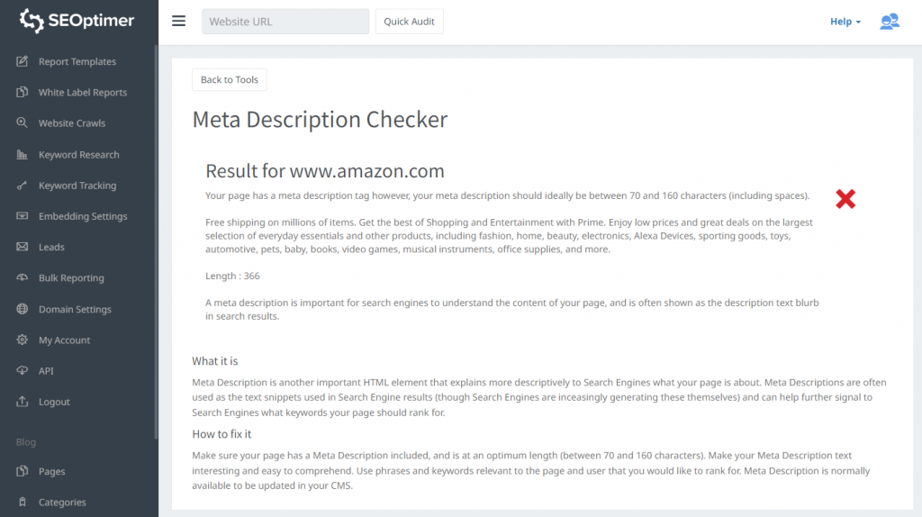The image size is (922, 517).
Task: Open the user account icon menu
Action: click(889, 22)
